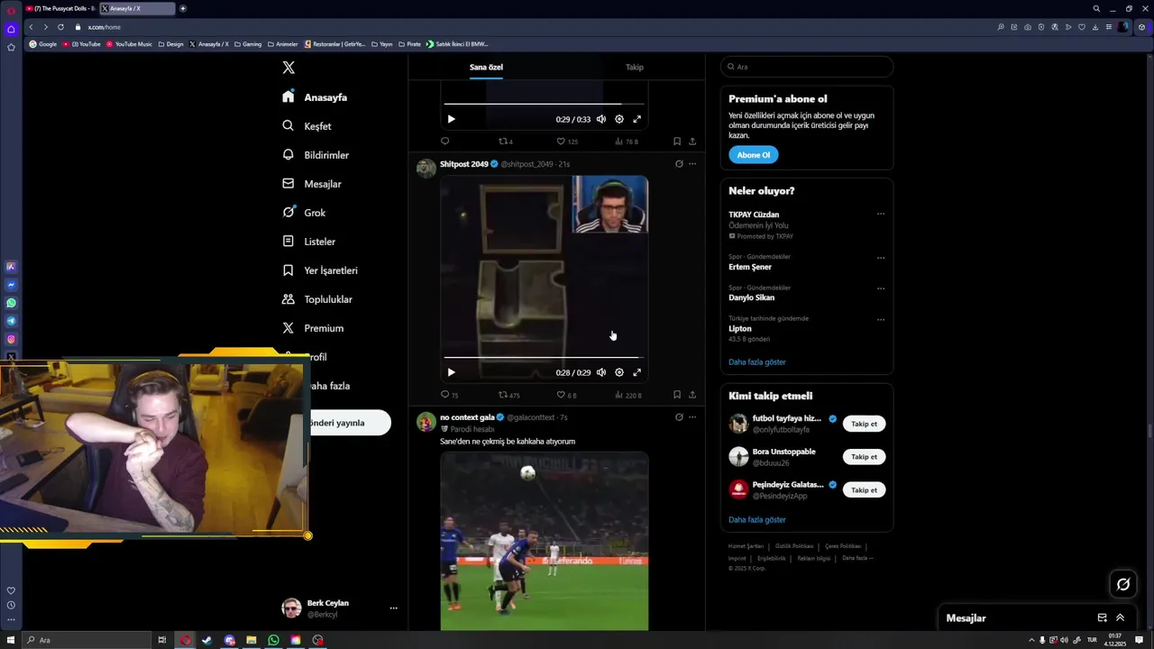Screen dimensions: 1154x649
Task: Click the X logo in the sidebar
Action: 288,68
